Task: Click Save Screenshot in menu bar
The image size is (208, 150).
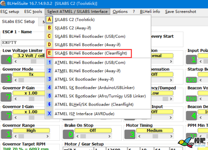Action: click(180, 12)
